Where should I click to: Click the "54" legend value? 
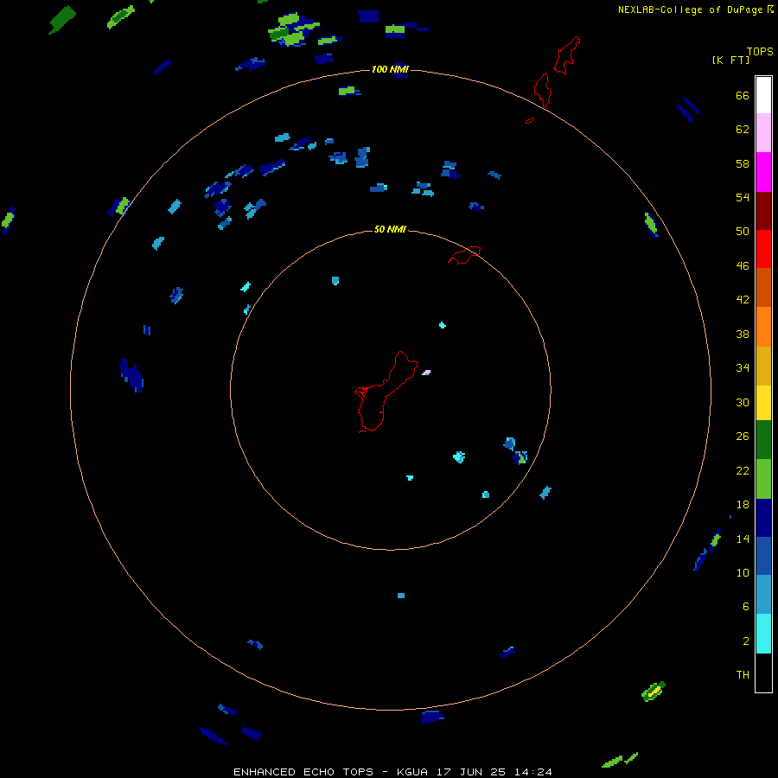[743, 197]
